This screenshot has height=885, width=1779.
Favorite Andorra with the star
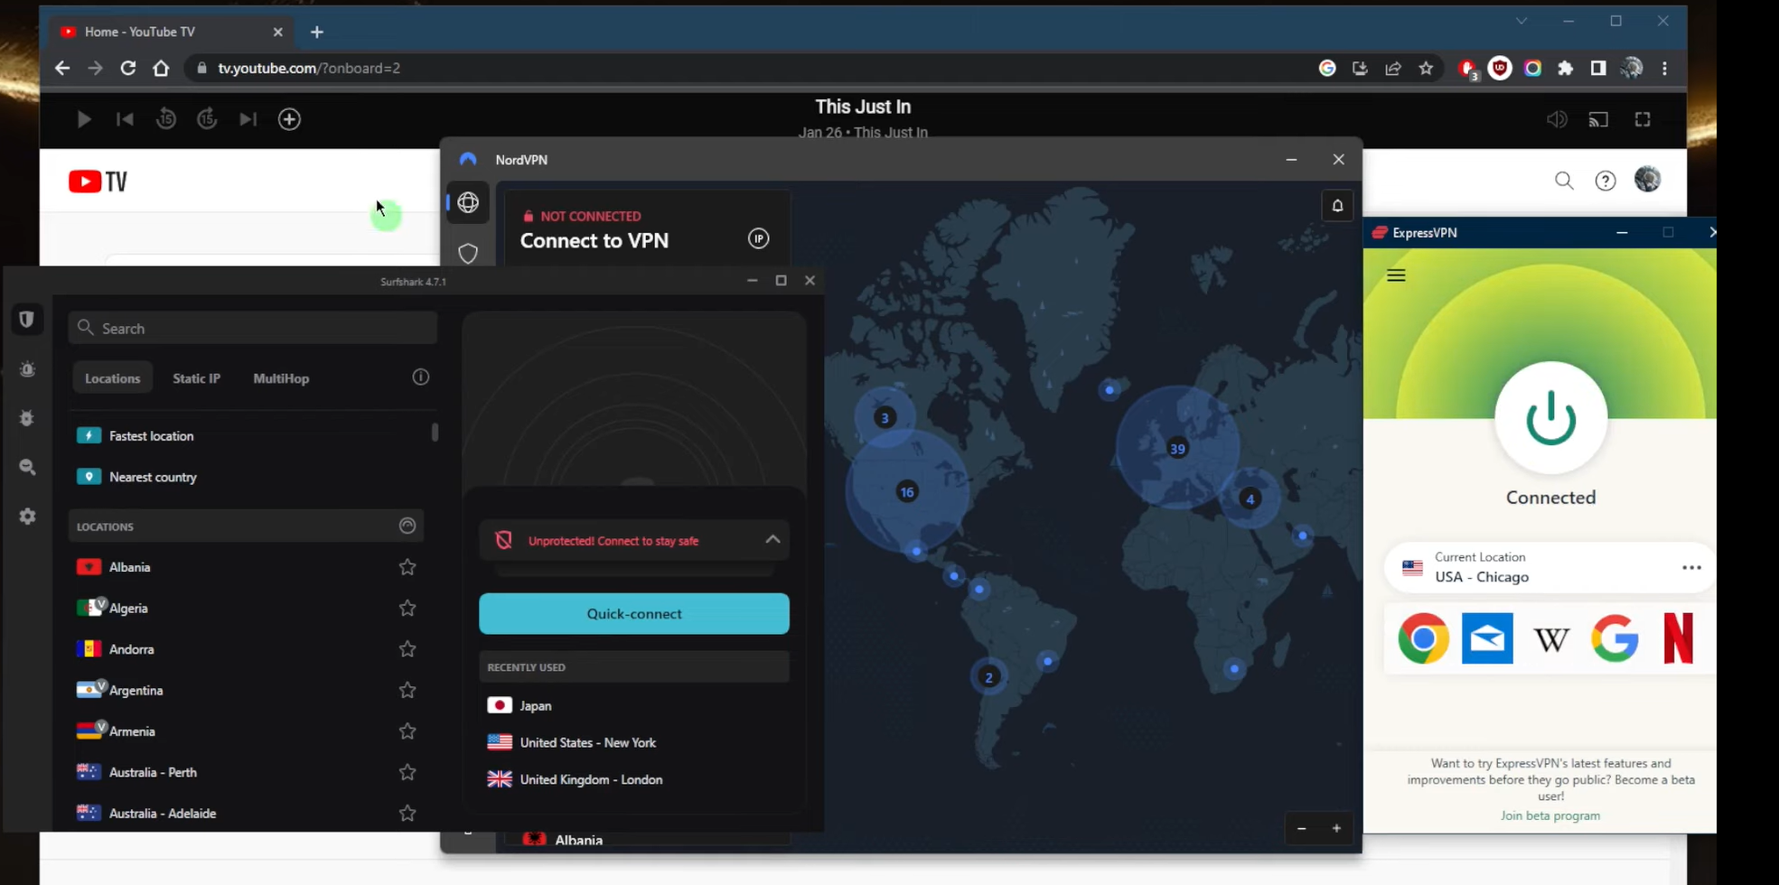(407, 649)
